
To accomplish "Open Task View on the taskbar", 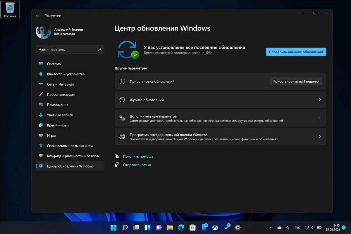I will [x=136, y=227].
